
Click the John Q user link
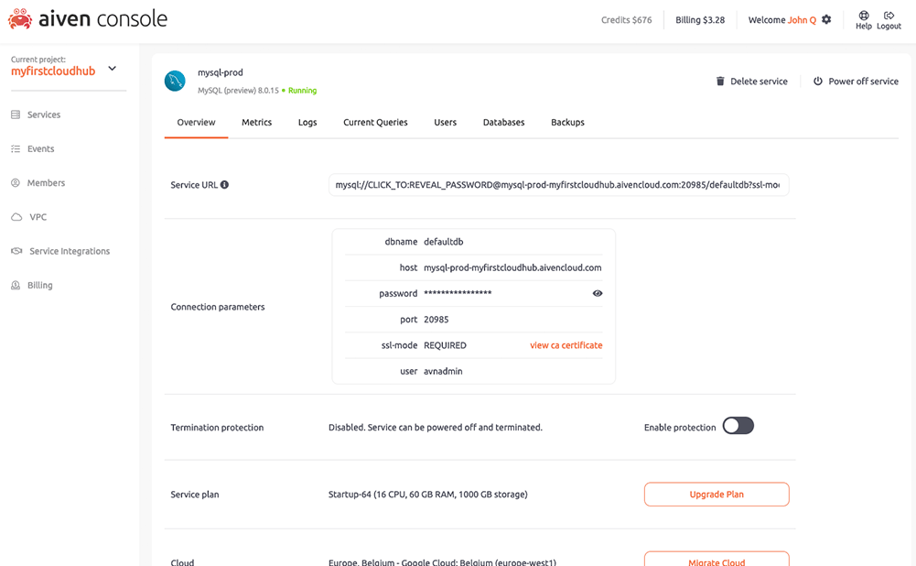(802, 20)
